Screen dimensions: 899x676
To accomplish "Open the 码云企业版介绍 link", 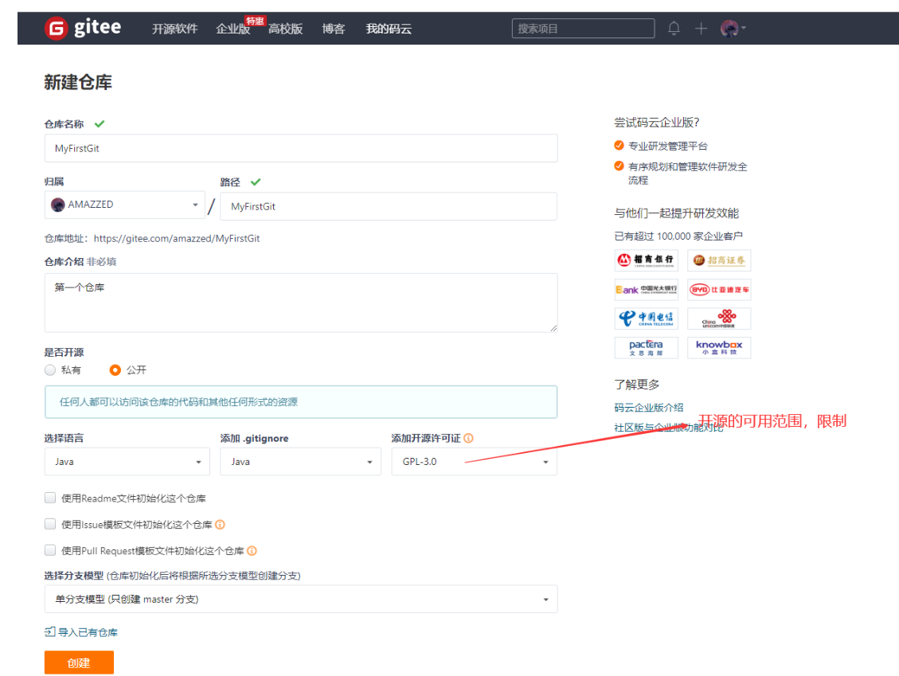I will coord(648,408).
